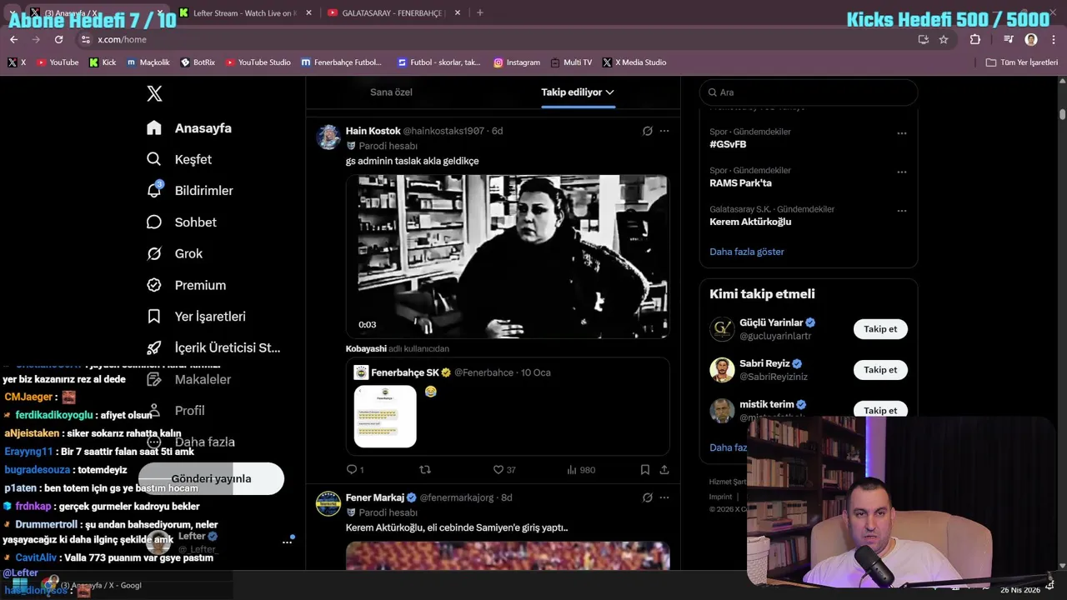Open more options on Hain Kostok post

point(664,131)
